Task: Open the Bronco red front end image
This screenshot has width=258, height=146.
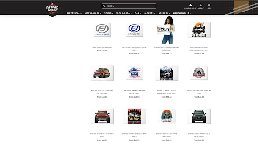Action: tap(102, 116)
